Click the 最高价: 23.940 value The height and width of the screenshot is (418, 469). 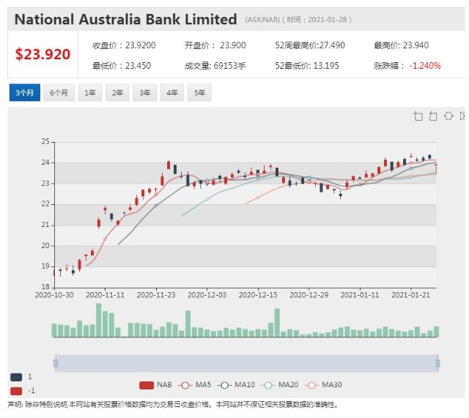pyautogui.click(x=401, y=45)
